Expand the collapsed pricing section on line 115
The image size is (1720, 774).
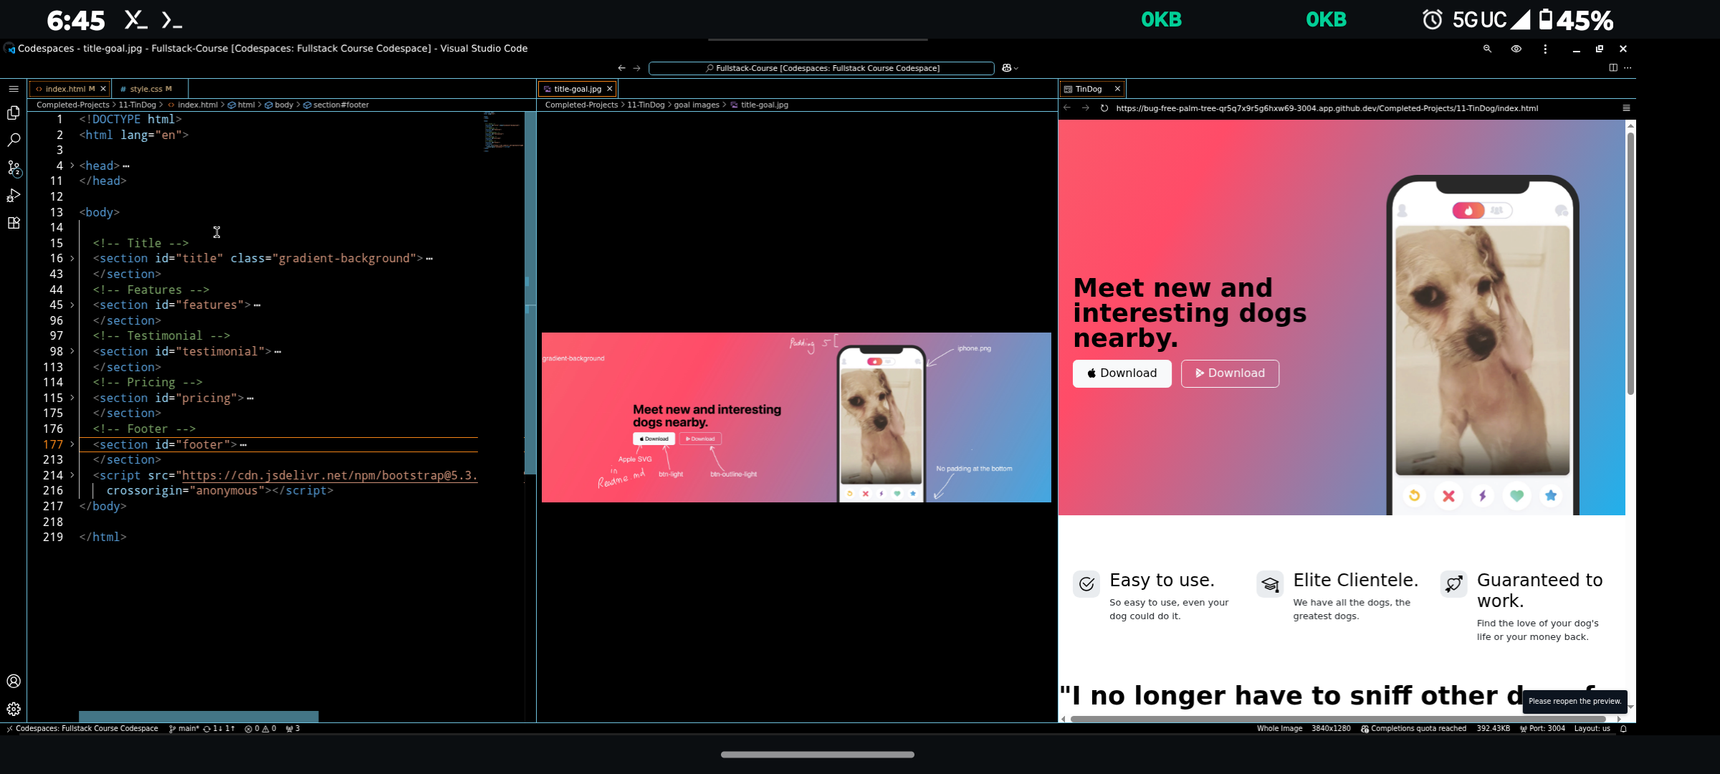[x=72, y=398]
